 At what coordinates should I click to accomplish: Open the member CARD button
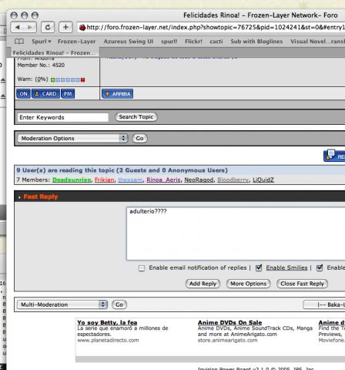pos(45,94)
